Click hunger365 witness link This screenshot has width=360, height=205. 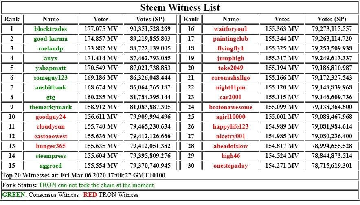coord(50,146)
